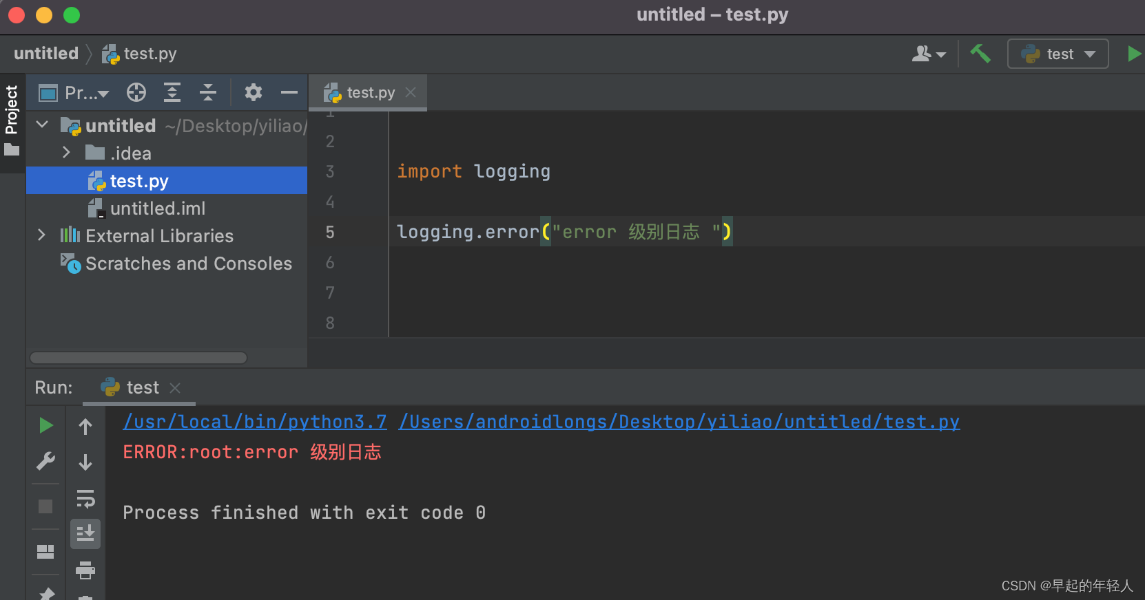Open the /usr/local/bin/python3.7 link

point(255,422)
